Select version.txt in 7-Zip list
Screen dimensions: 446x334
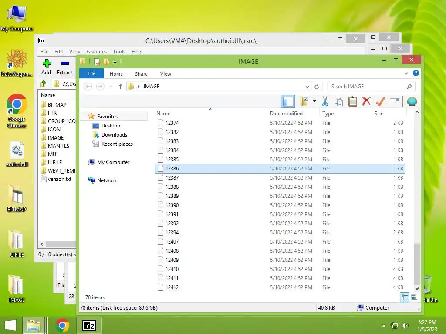pos(56,179)
